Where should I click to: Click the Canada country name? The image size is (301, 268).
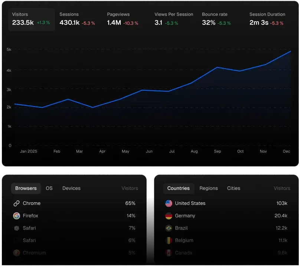pos(183,253)
